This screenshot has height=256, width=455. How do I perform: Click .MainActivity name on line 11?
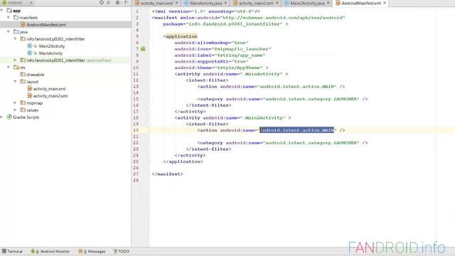(x=262, y=74)
